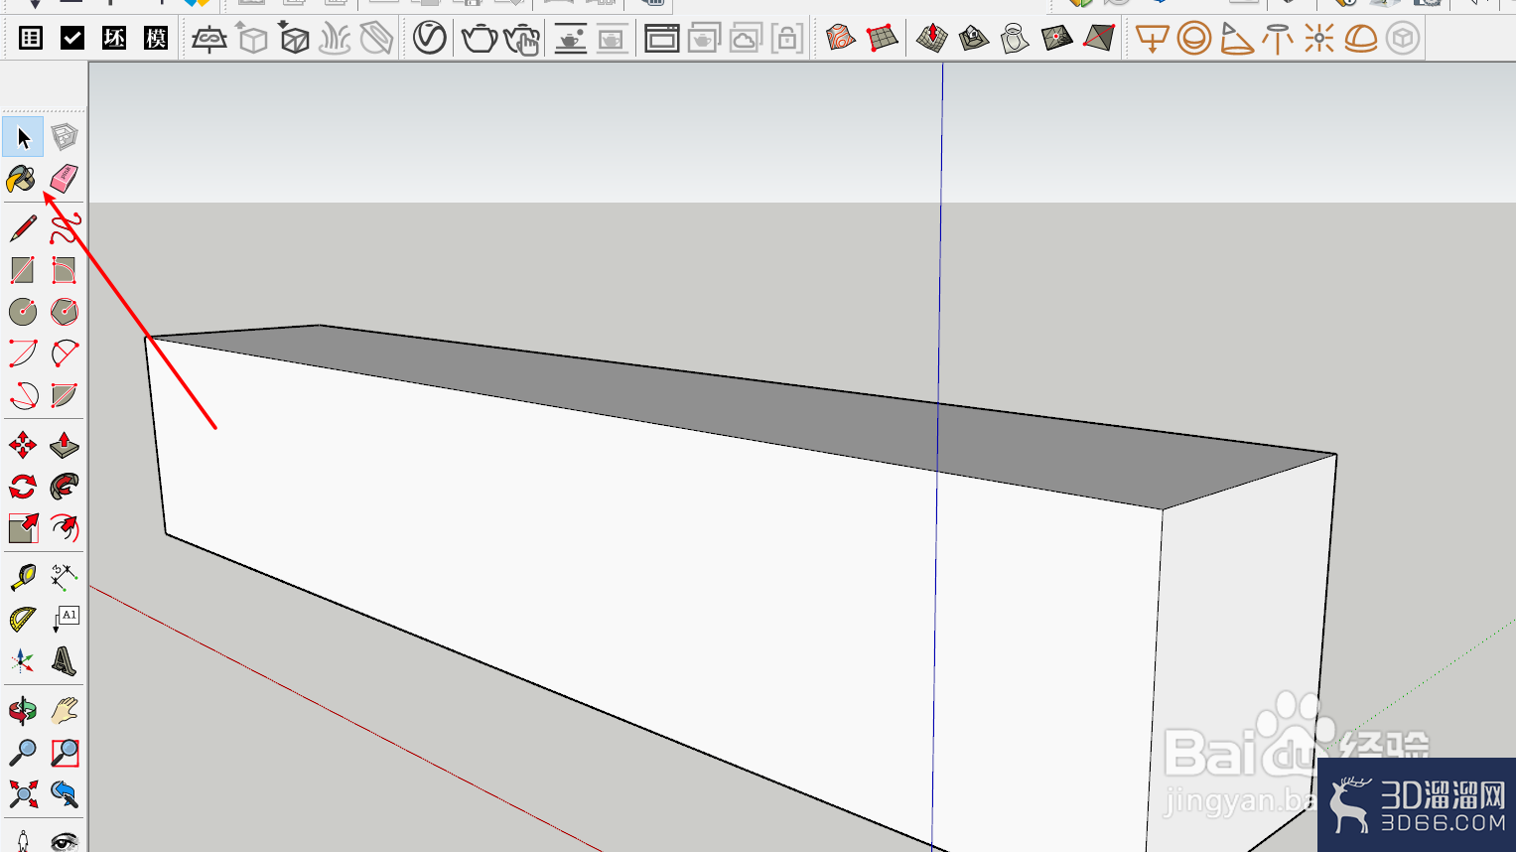Select the Tape Measure tool
Screen dimensions: 1516x852
click(23, 576)
